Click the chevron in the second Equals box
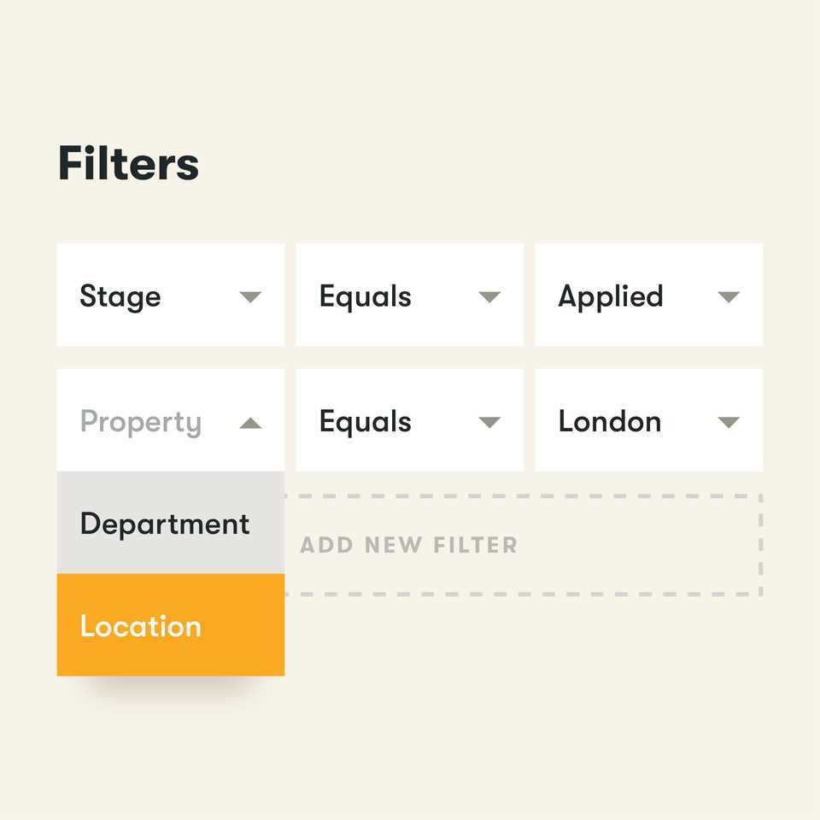 pos(489,422)
